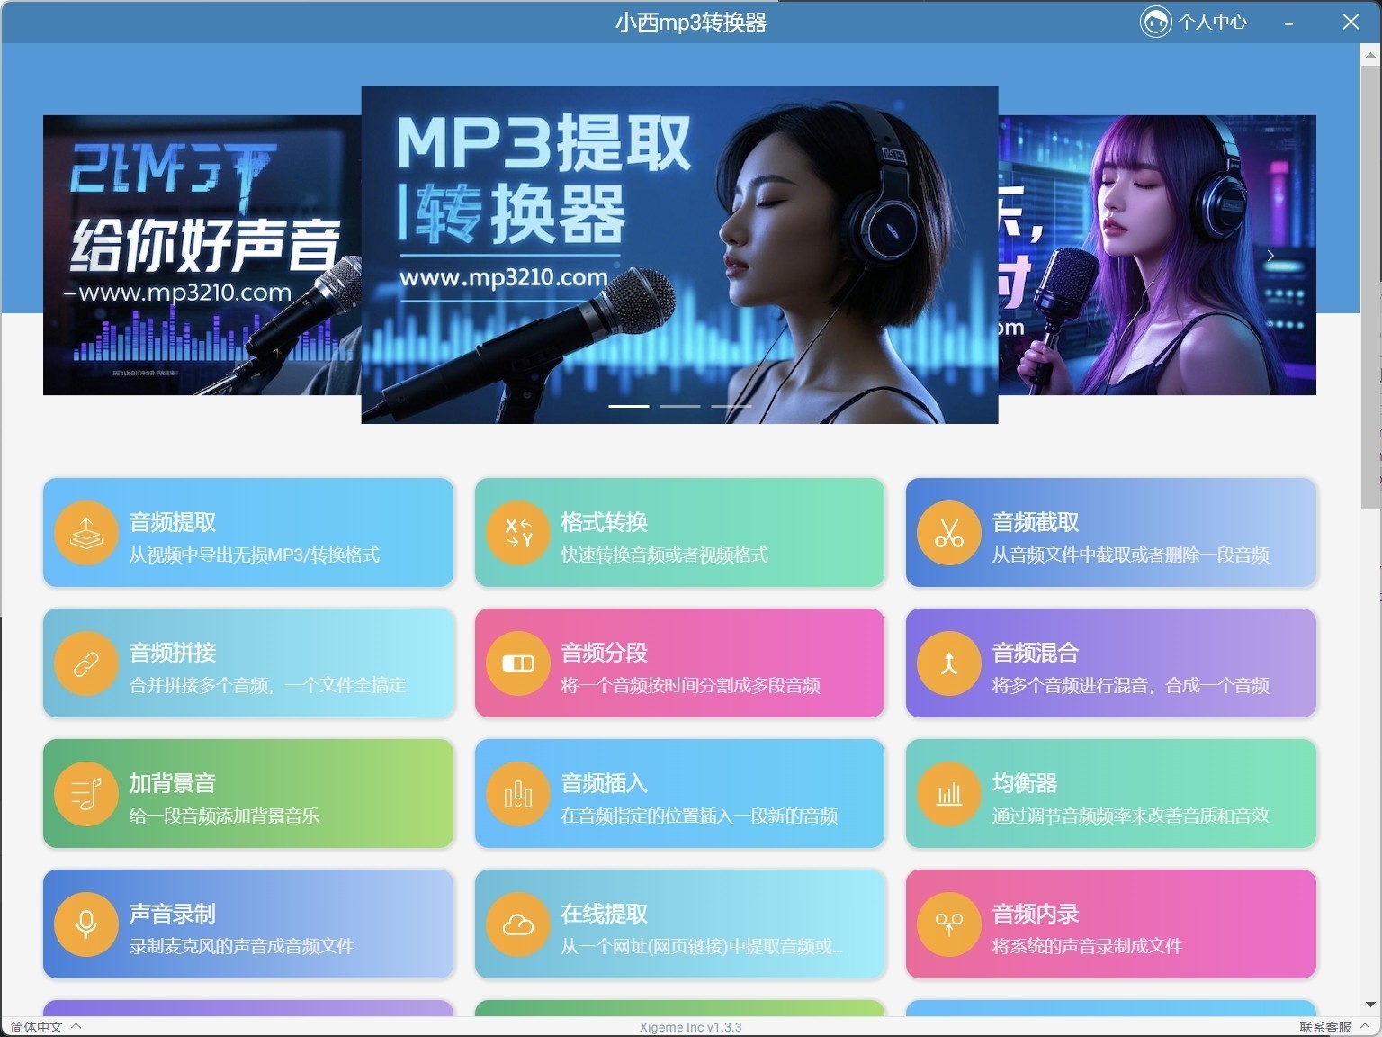Click 快速转换音频或者视频格式 description
This screenshot has width=1382, height=1037.
[665, 555]
